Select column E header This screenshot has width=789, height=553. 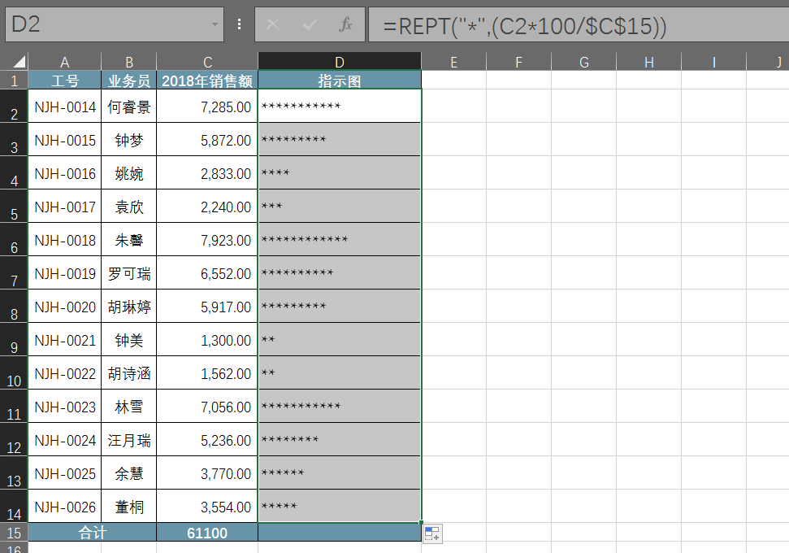[x=454, y=62]
